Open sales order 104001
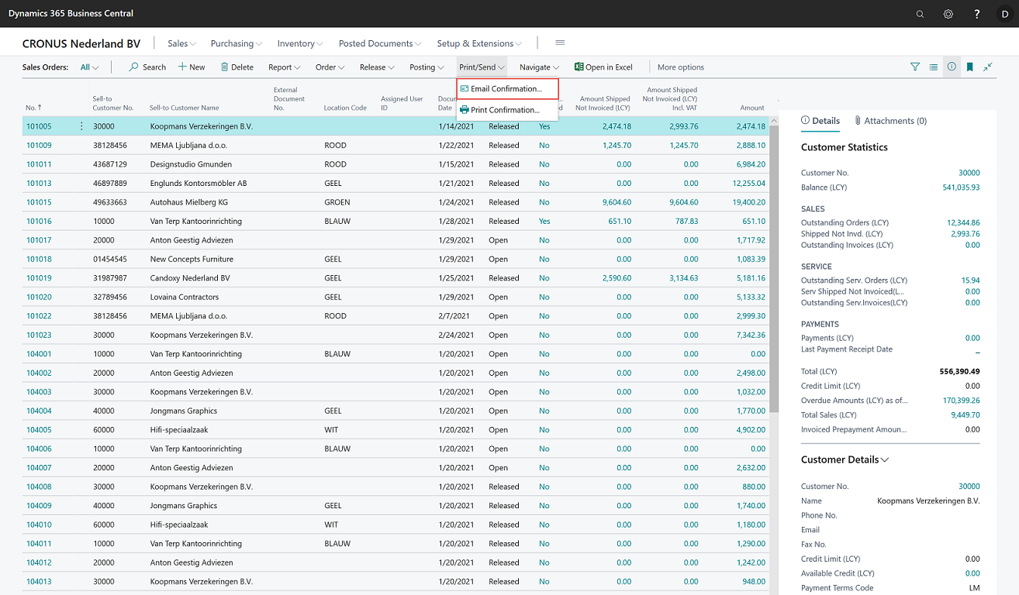This screenshot has height=595, width=1019. tap(39, 354)
